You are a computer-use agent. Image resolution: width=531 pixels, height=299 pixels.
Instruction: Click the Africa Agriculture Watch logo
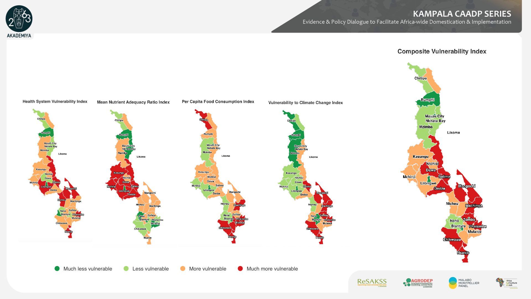point(506,283)
